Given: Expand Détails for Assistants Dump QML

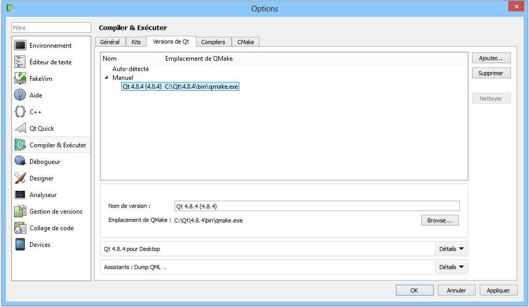Looking at the screenshot, I should click(451, 267).
